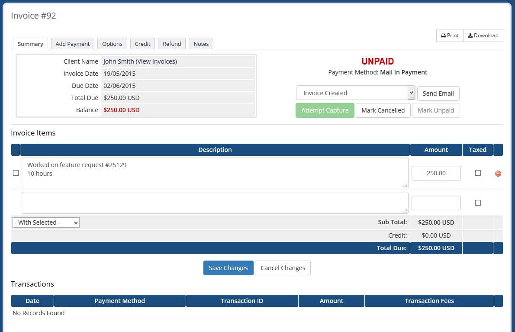The image size is (515, 332).
Task: Click the printer icon on the Print button
Action: pyautogui.click(x=443, y=35)
